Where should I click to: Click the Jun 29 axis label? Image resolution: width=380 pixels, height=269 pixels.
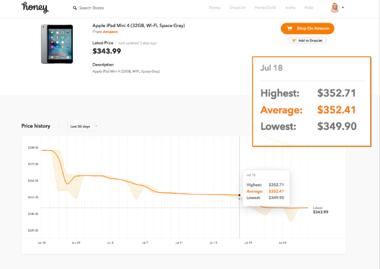click(76, 243)
